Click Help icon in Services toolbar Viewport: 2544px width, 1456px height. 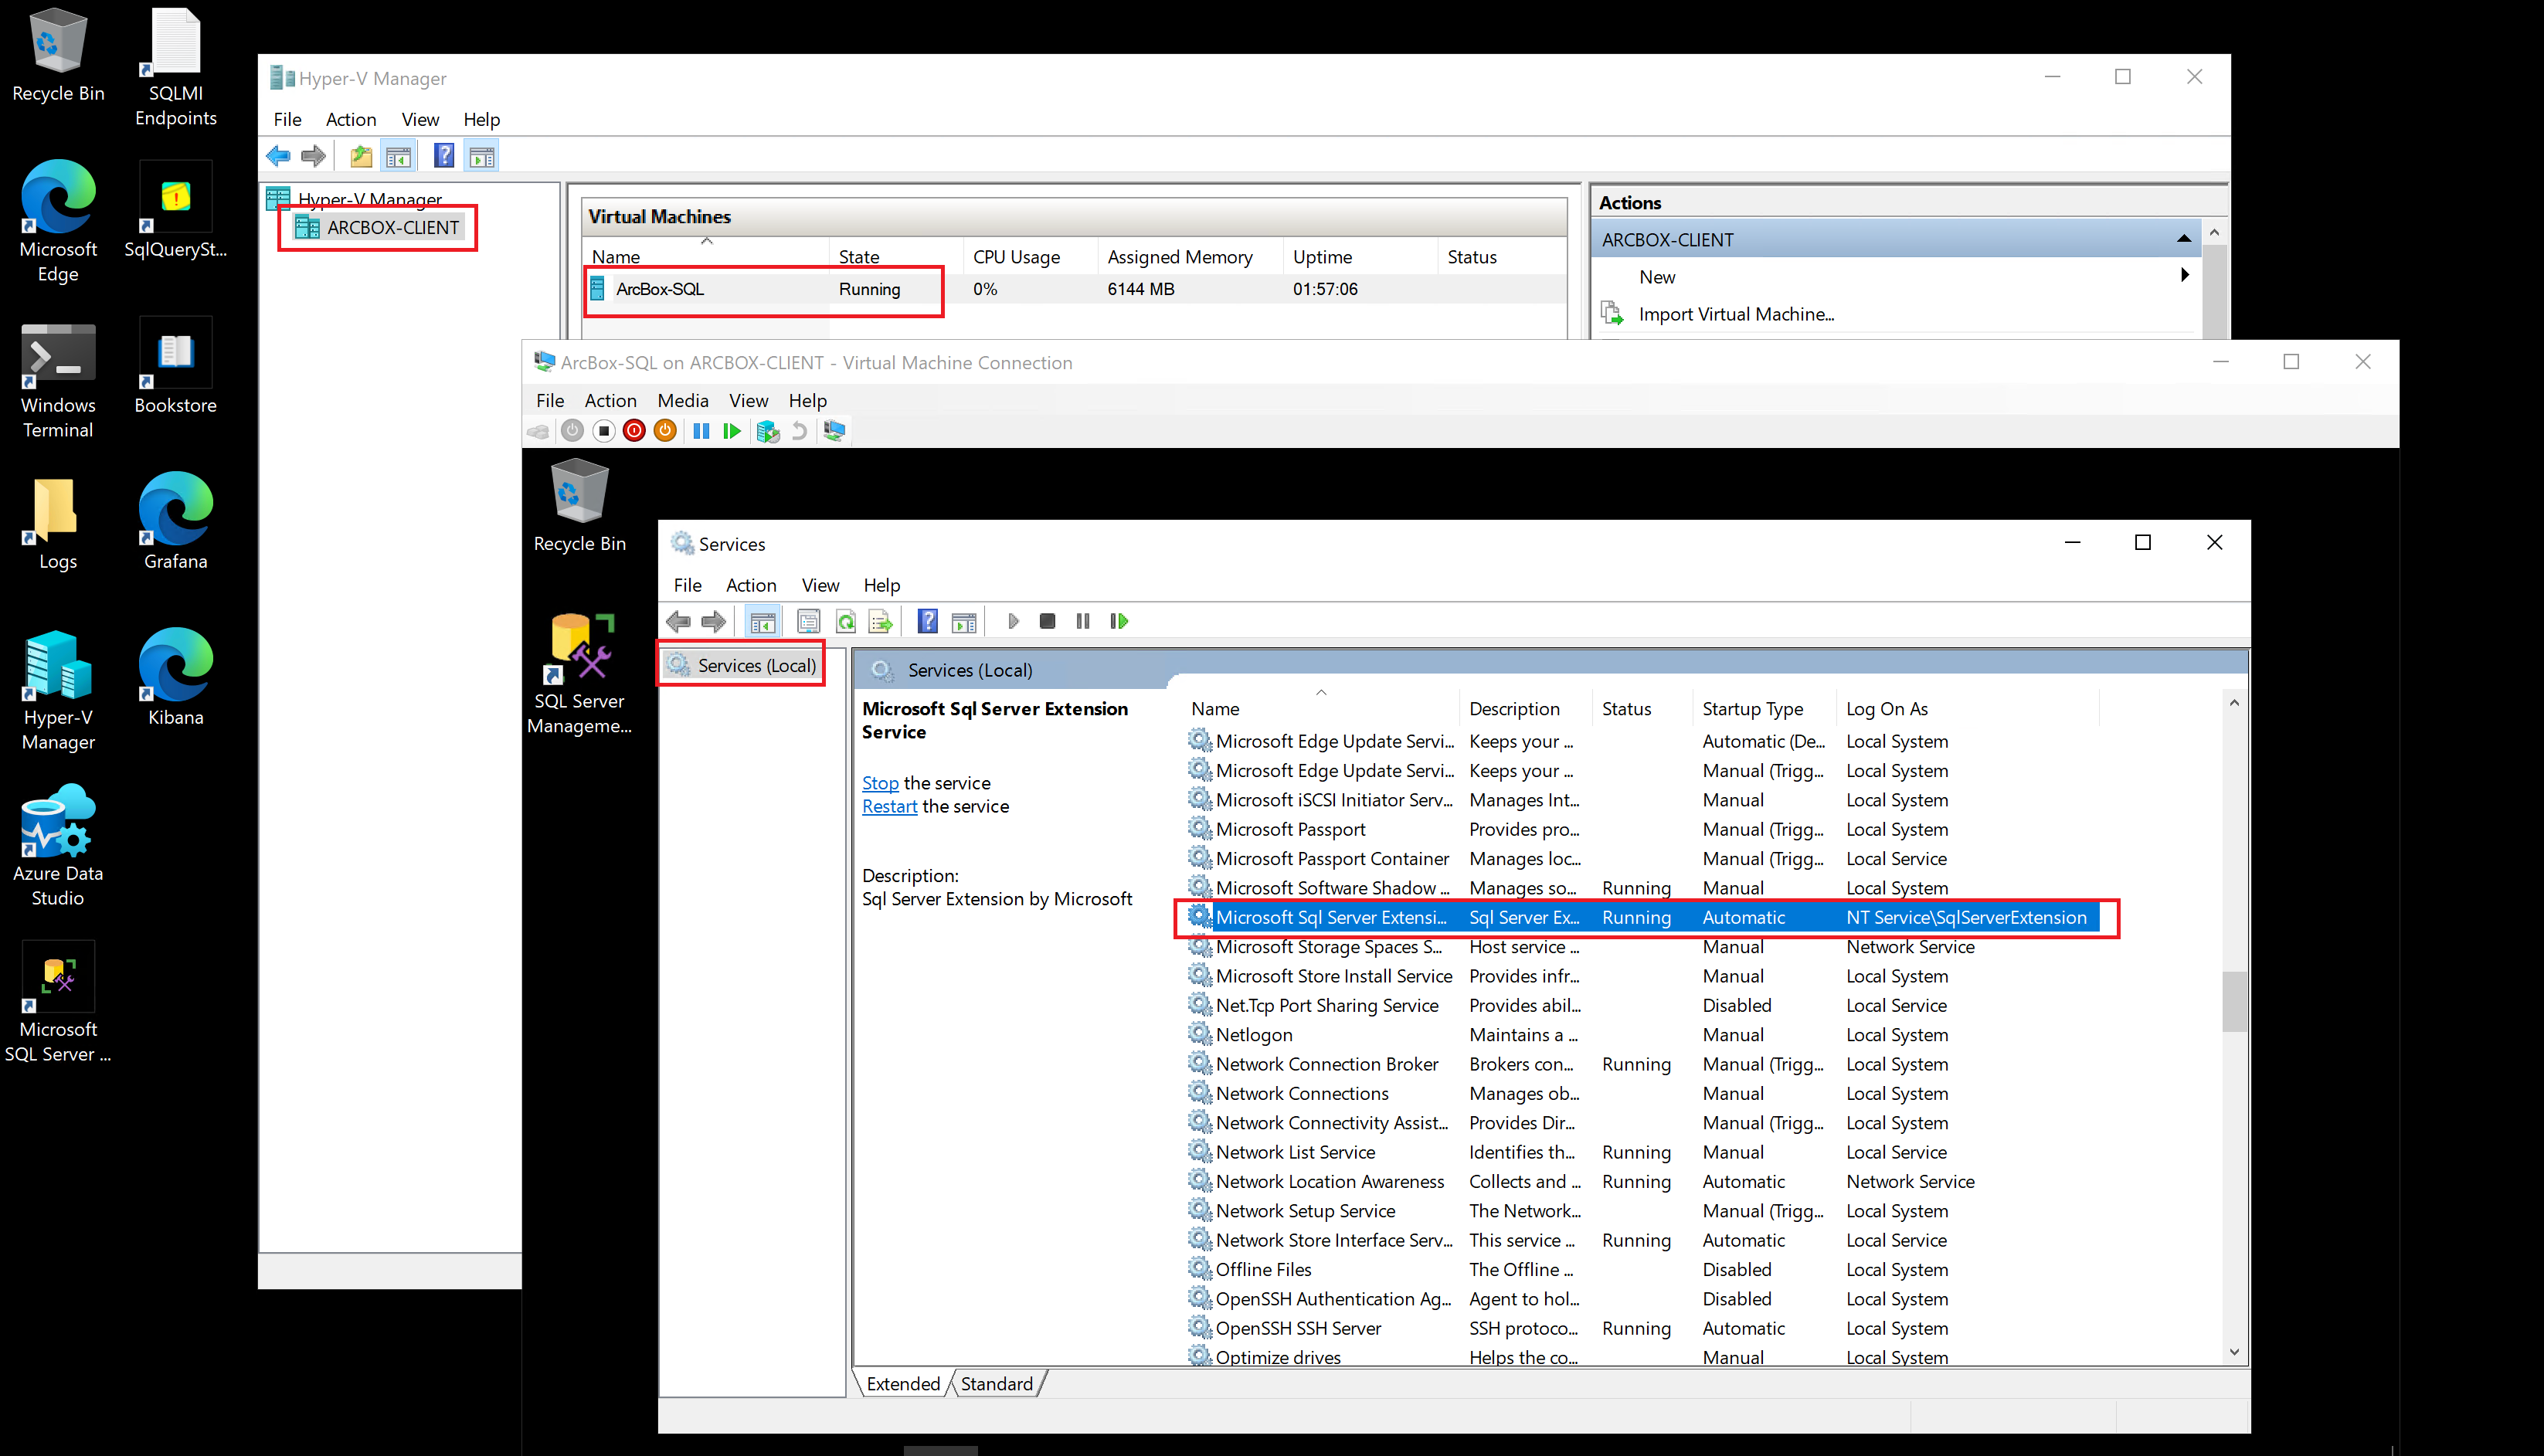point(928,621)
